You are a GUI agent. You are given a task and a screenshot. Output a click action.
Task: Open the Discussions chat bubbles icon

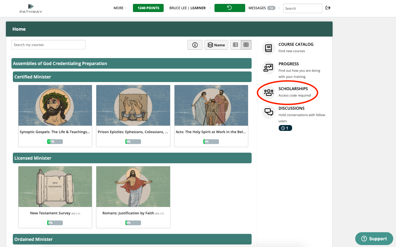click(269, 112)
